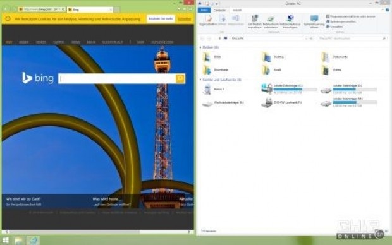Click the browser favorites star icon
Image resolution: width=392 pixels, height=245 pixels.
(x=185, y=9)
